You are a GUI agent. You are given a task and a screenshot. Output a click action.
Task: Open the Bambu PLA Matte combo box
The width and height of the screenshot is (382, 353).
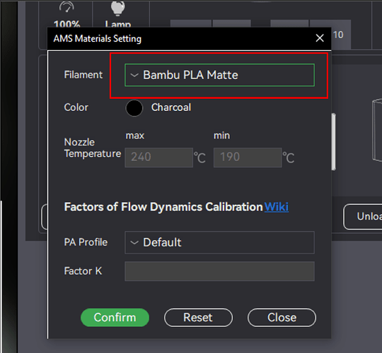pyautogui.click(x=219, y=75)
